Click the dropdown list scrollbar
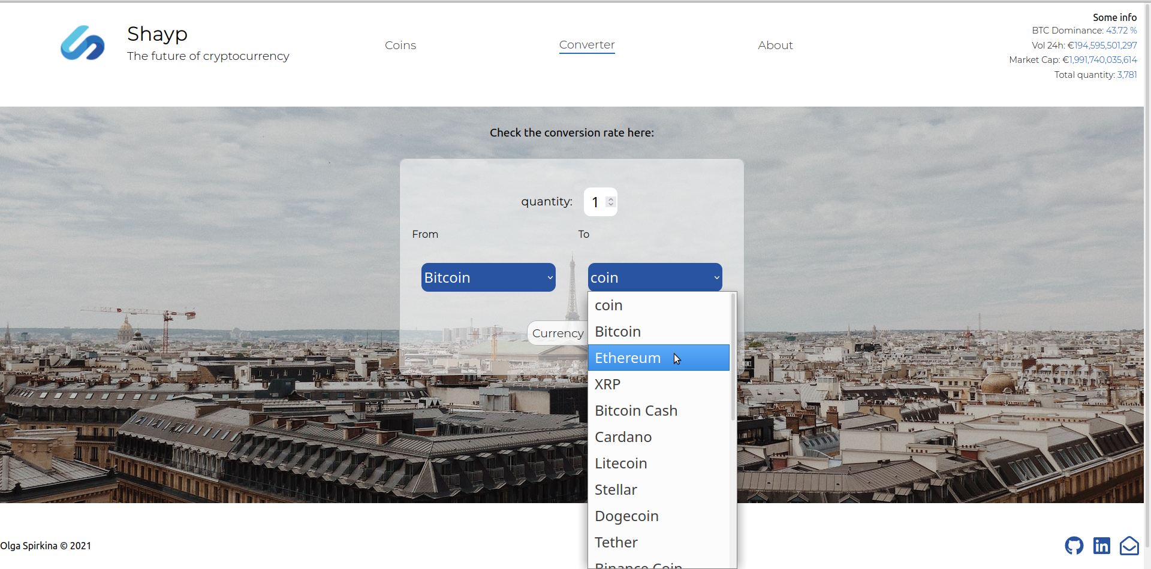The height and width of the screenshot is (569, 1151). (733, 357)
